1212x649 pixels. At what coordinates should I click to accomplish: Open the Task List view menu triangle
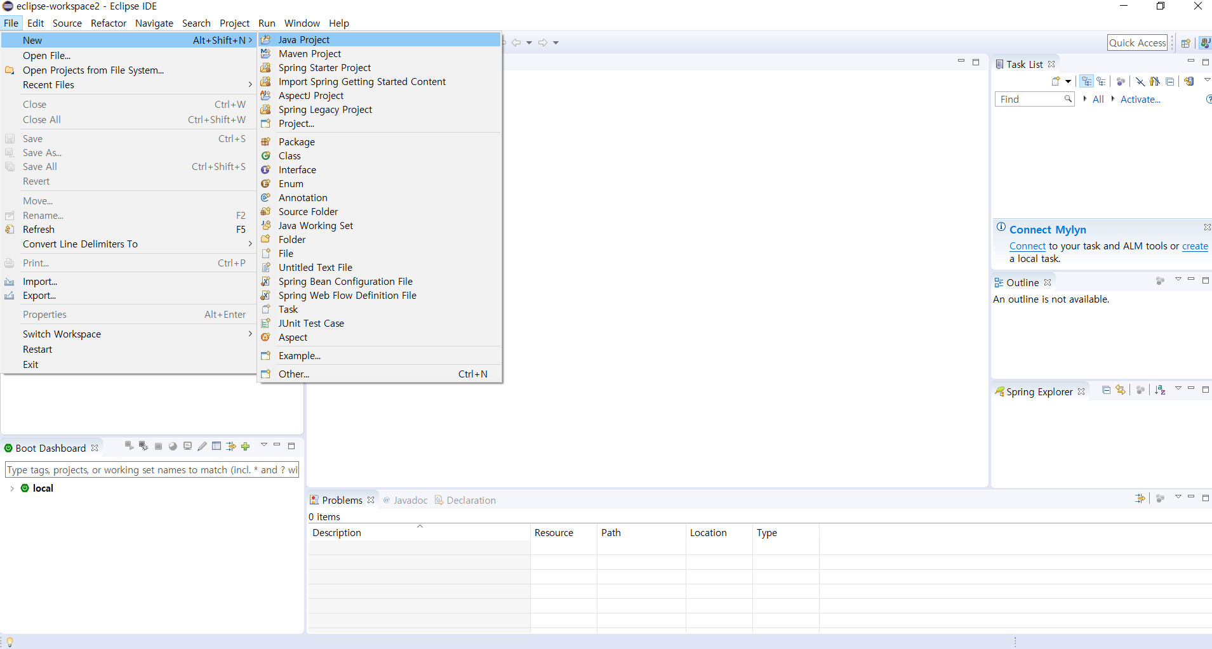pyautogui.click(x=1207, y=80)
